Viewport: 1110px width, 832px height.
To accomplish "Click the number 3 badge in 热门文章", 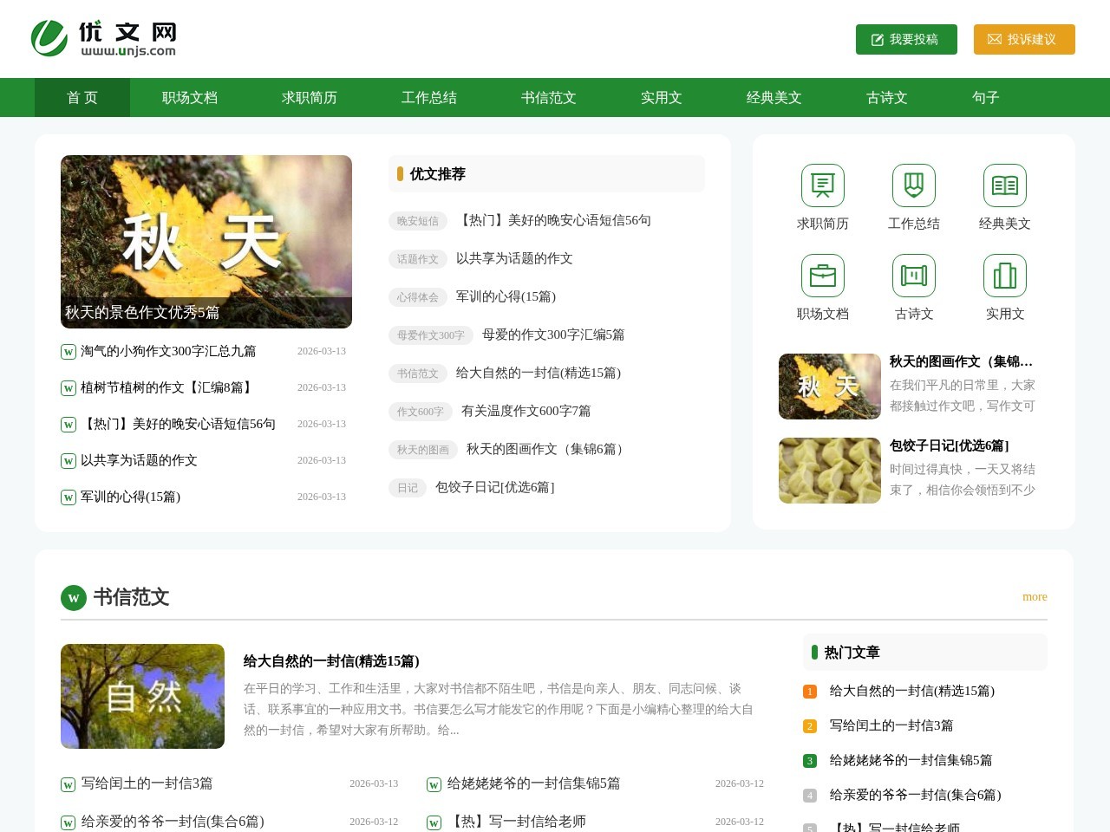I will pos(809,760).
